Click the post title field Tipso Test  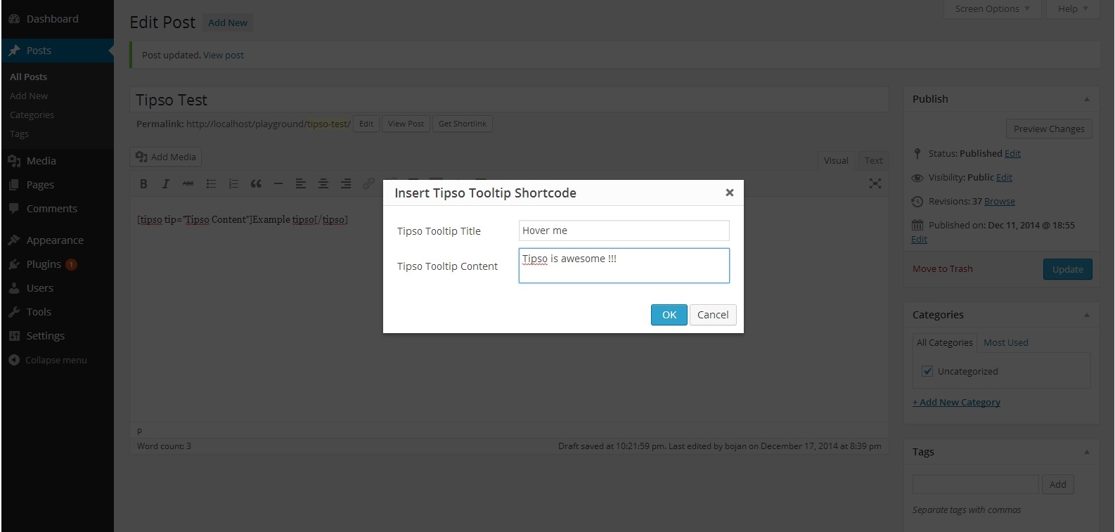[509, 100]
